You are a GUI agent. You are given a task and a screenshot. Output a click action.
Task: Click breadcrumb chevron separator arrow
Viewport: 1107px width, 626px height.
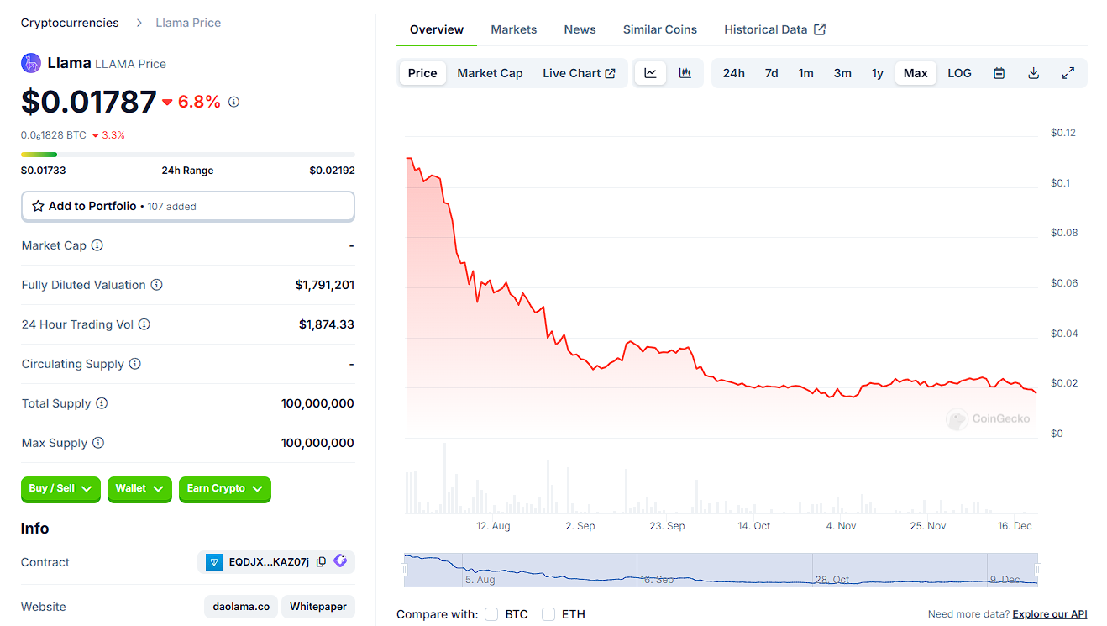[x=139, y=23]
